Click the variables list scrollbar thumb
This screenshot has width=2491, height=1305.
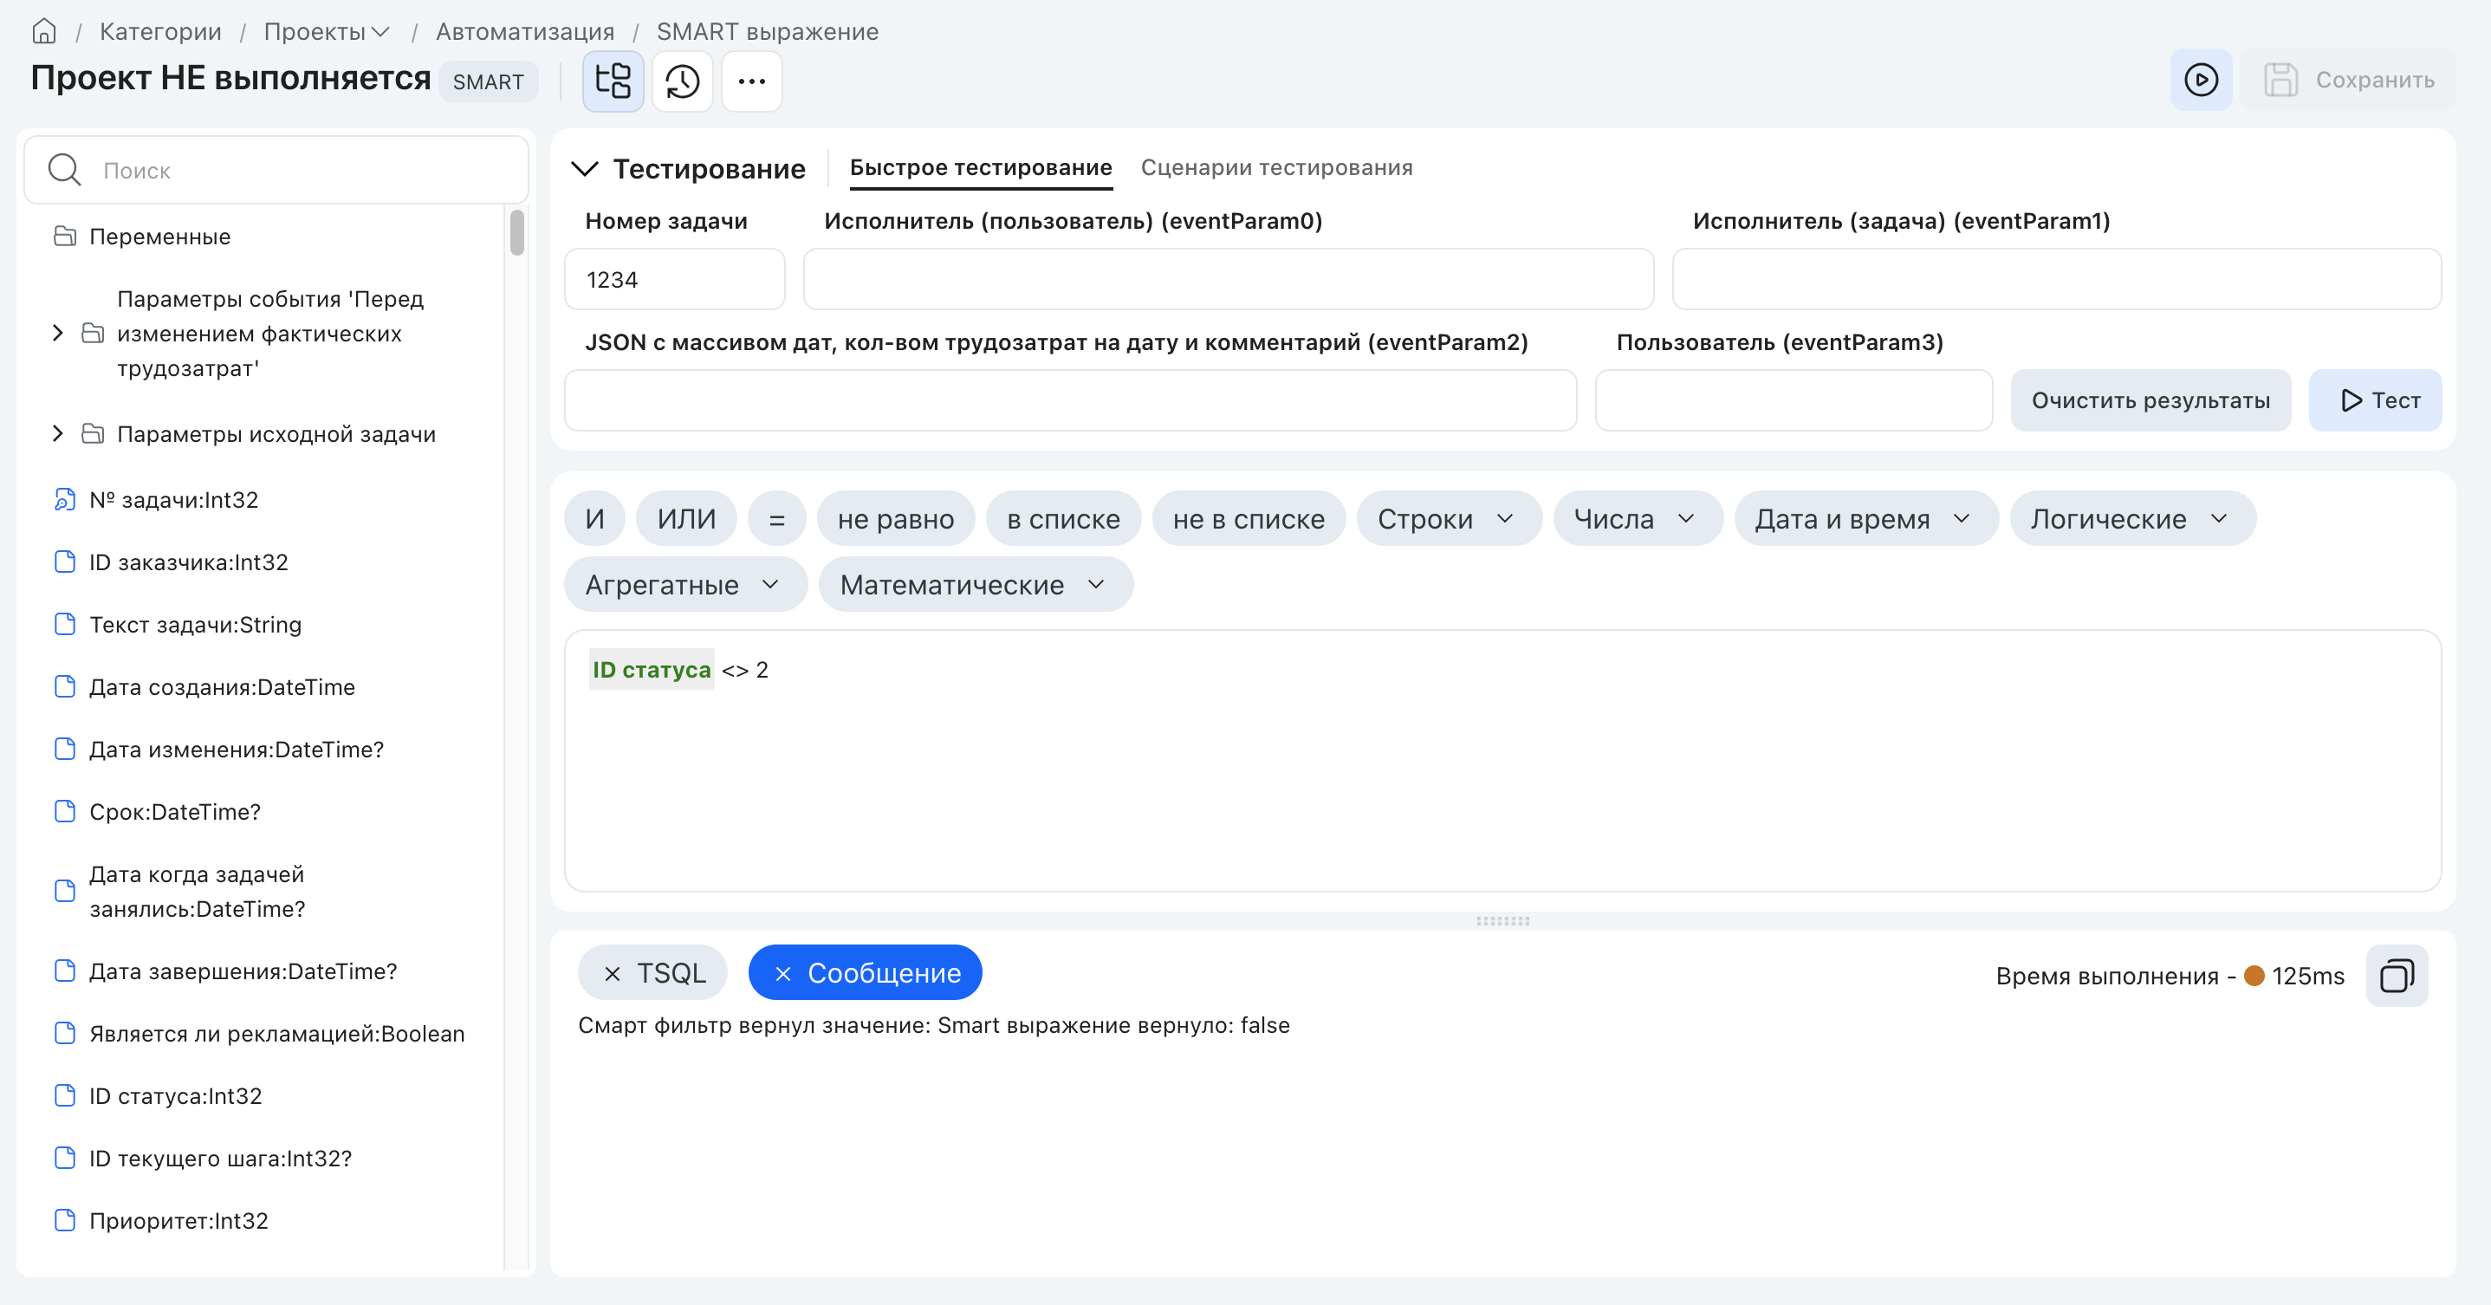[x=517, y=232]
